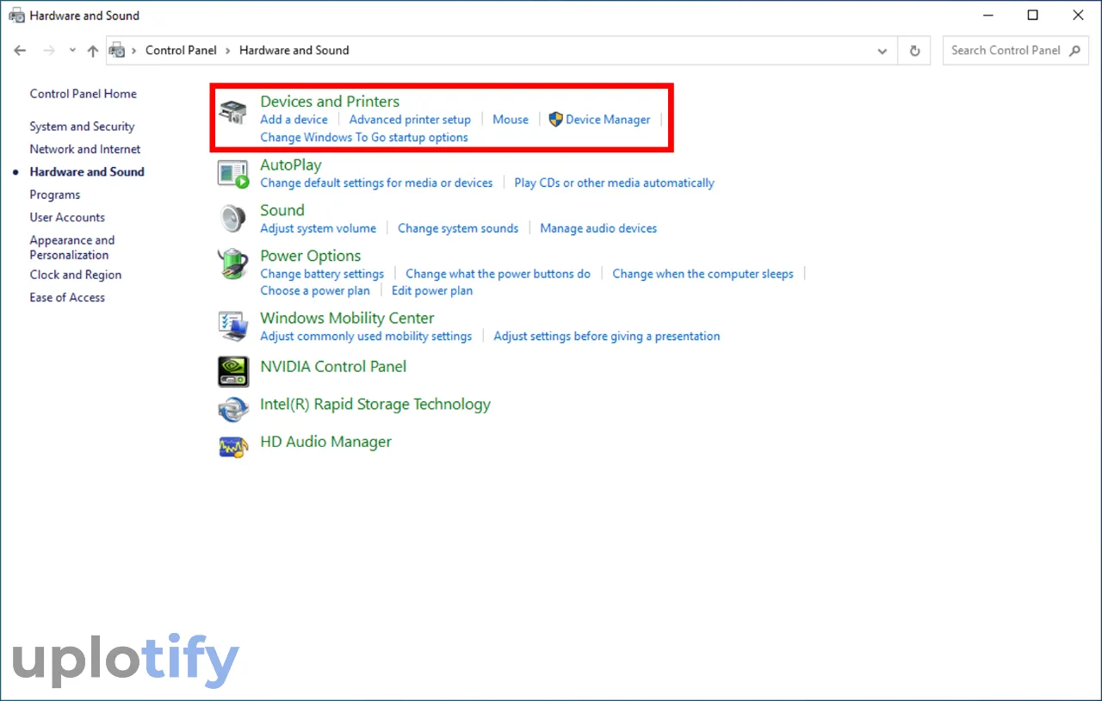Image resolution: width=1102 pixels, height=701 pixels.
Task: Click the Intel Rapid Storage Technology icon
Action: (x=233, y=408)
